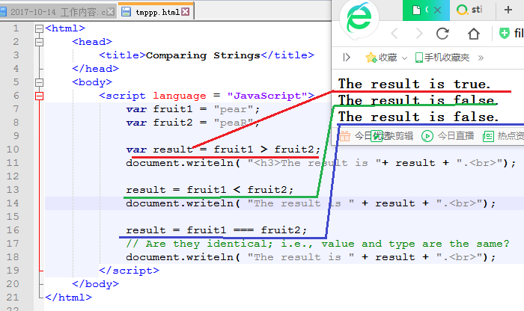Open the 热点资讯 news link

503,136
